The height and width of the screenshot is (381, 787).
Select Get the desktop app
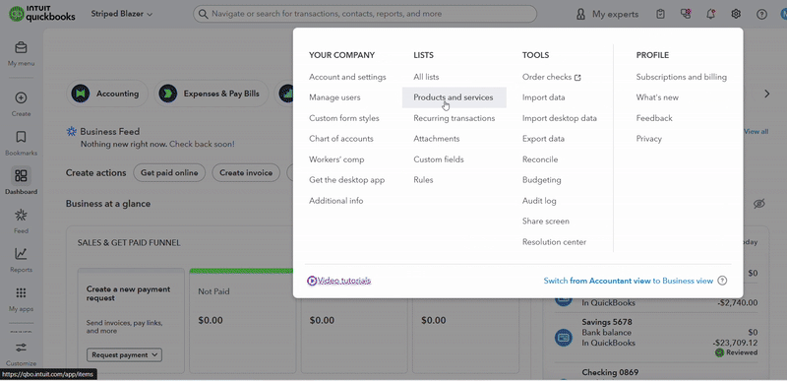[x=347, y=180]
